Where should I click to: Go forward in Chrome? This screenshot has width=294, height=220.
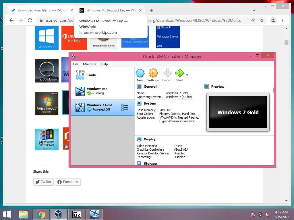tap(21, 20)
